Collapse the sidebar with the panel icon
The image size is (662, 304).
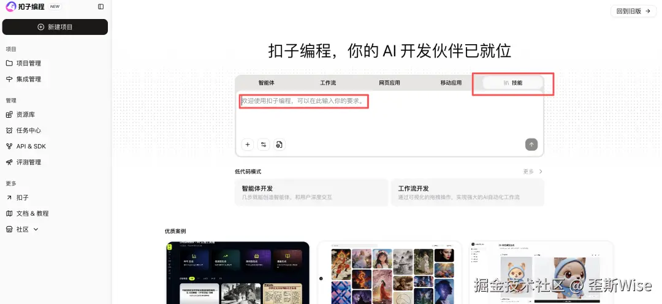coord(101,6)
